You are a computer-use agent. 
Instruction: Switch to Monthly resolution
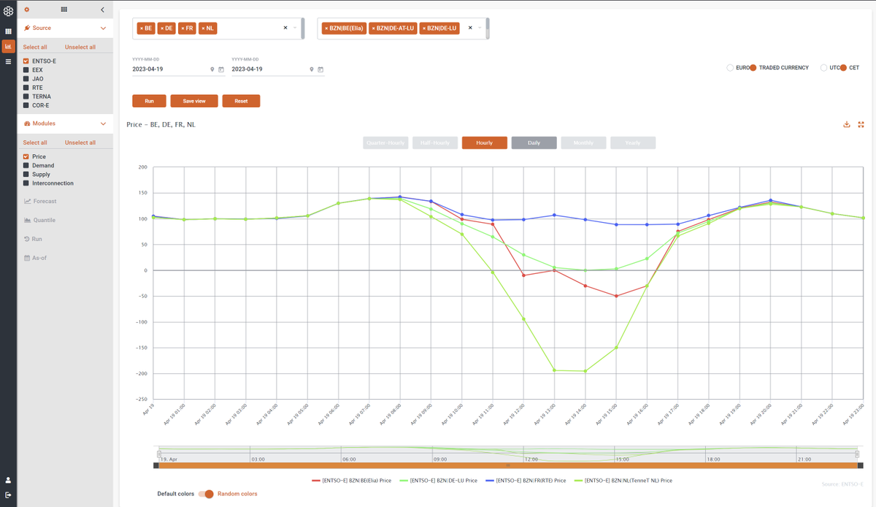pyautogui.click(x=583, y=142)
